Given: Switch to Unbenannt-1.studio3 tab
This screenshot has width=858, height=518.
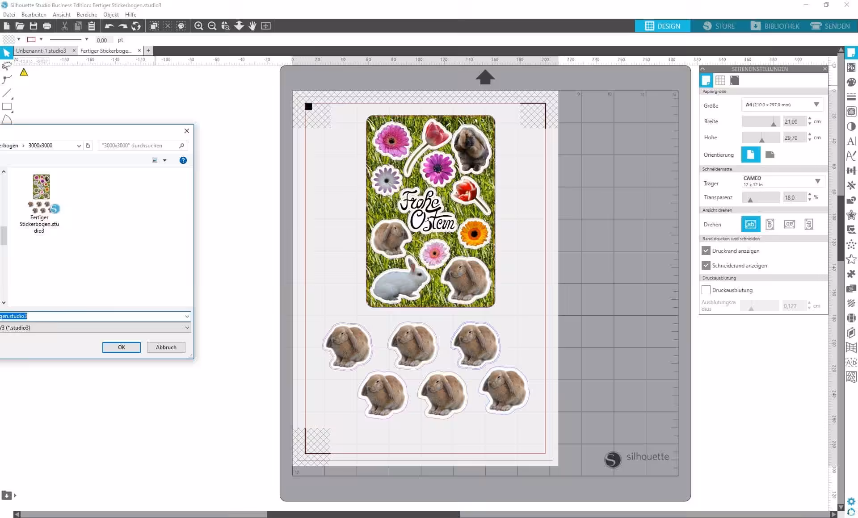Looking at the screenshot, I should (41, 51).
